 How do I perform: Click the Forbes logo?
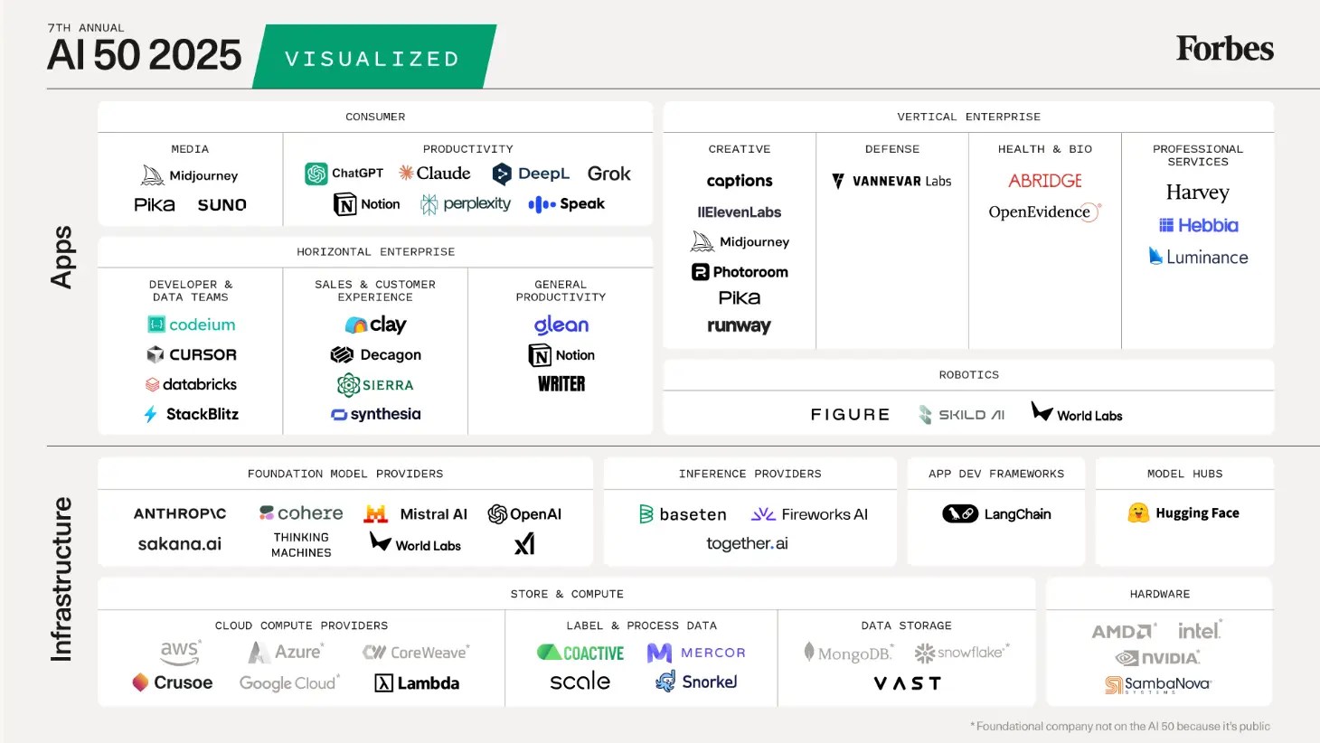point(1225,48)
